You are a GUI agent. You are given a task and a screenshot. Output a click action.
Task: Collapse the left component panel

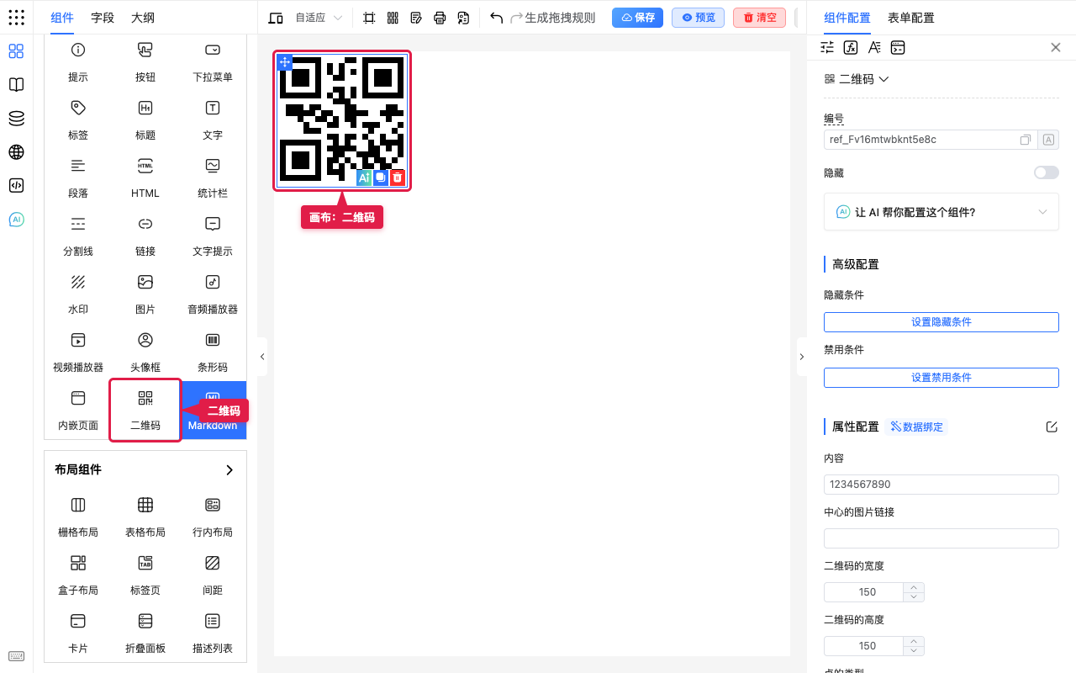(262, 357)
